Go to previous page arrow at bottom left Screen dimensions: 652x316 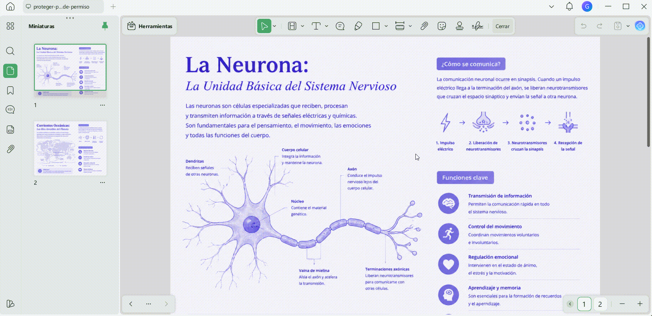131,304
